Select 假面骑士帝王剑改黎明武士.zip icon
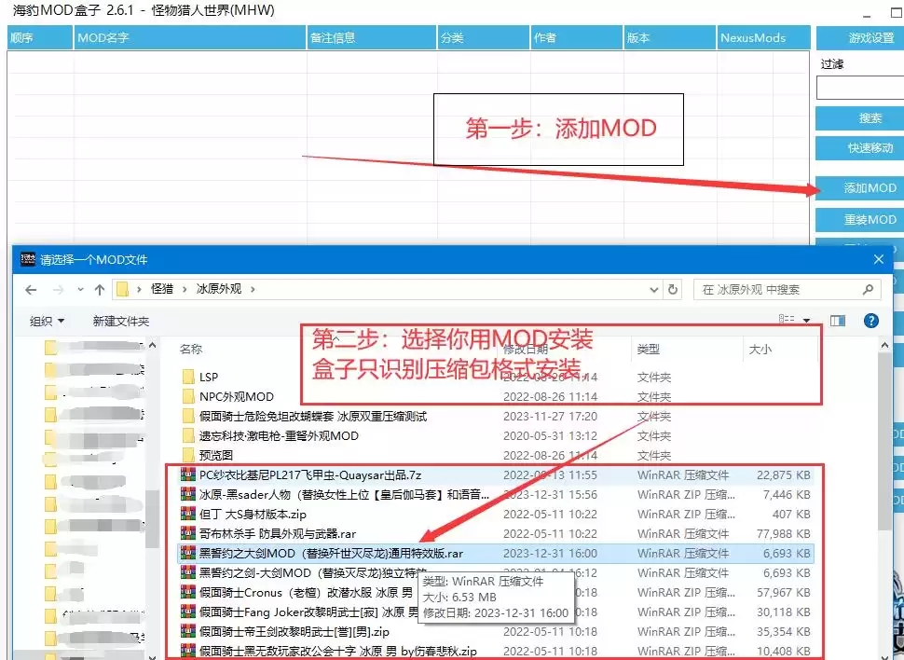904x660 pixels. 188,632
